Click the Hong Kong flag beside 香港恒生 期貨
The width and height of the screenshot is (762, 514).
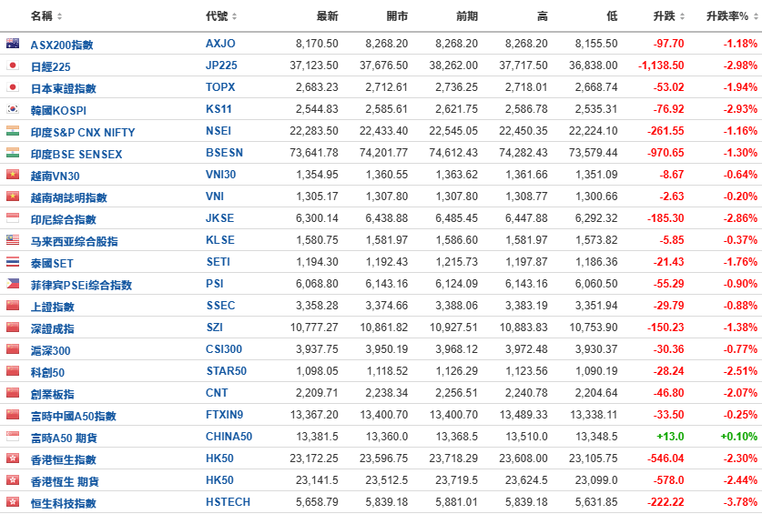pos(13,480)
